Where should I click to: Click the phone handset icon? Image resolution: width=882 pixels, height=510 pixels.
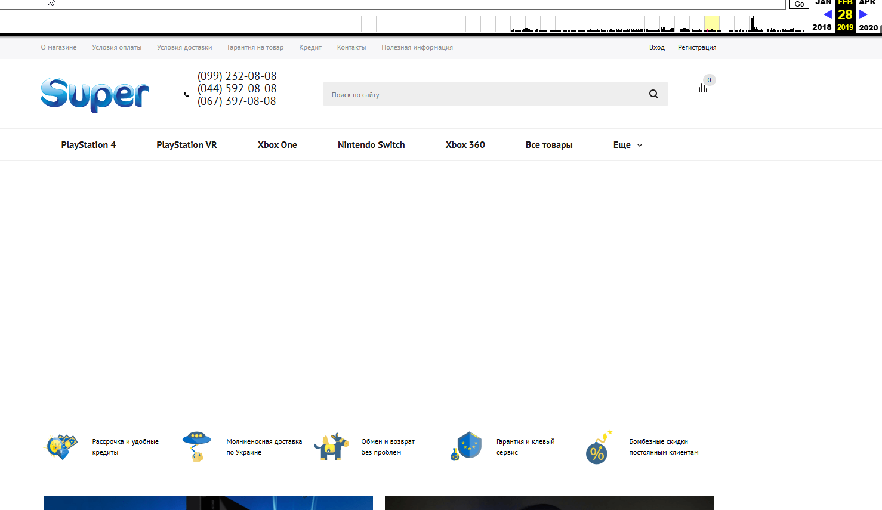coord(186,94)
